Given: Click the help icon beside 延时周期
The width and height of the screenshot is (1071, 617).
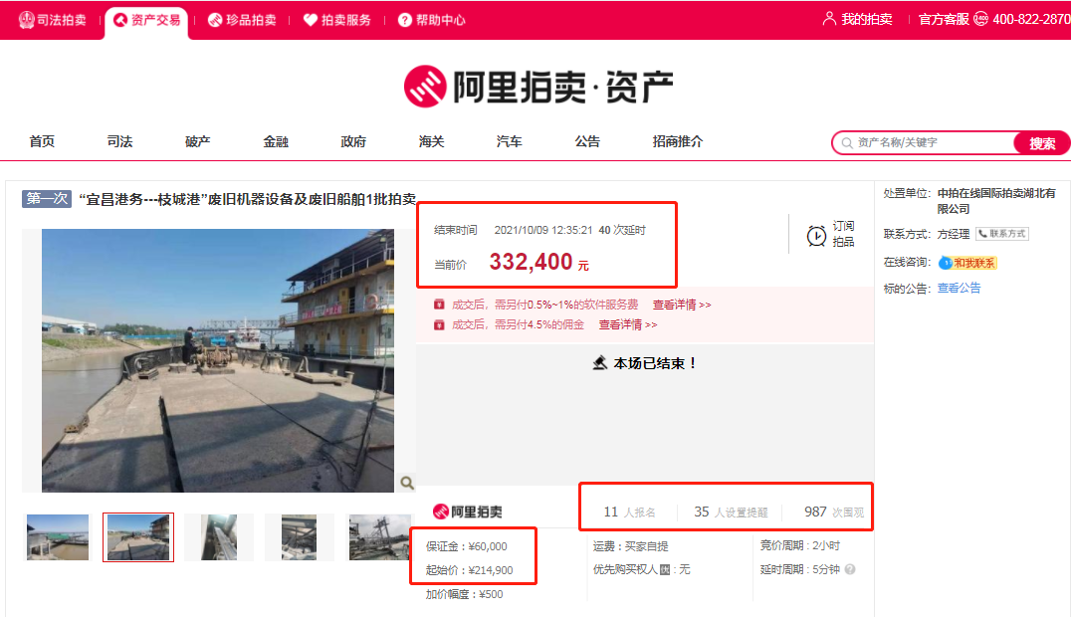Looking at the screenshot, I should click(x=850, y=569).
